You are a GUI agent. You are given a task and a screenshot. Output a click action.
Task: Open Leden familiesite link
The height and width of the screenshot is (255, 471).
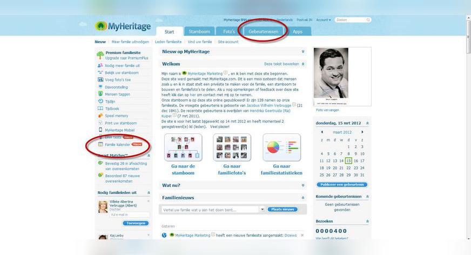(168, 42)
